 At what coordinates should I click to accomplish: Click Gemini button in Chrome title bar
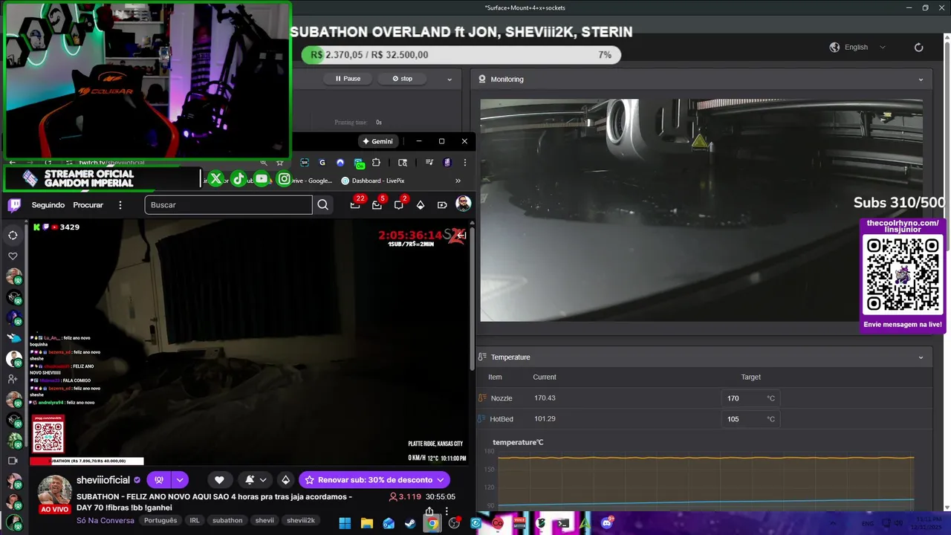(377, 141)
